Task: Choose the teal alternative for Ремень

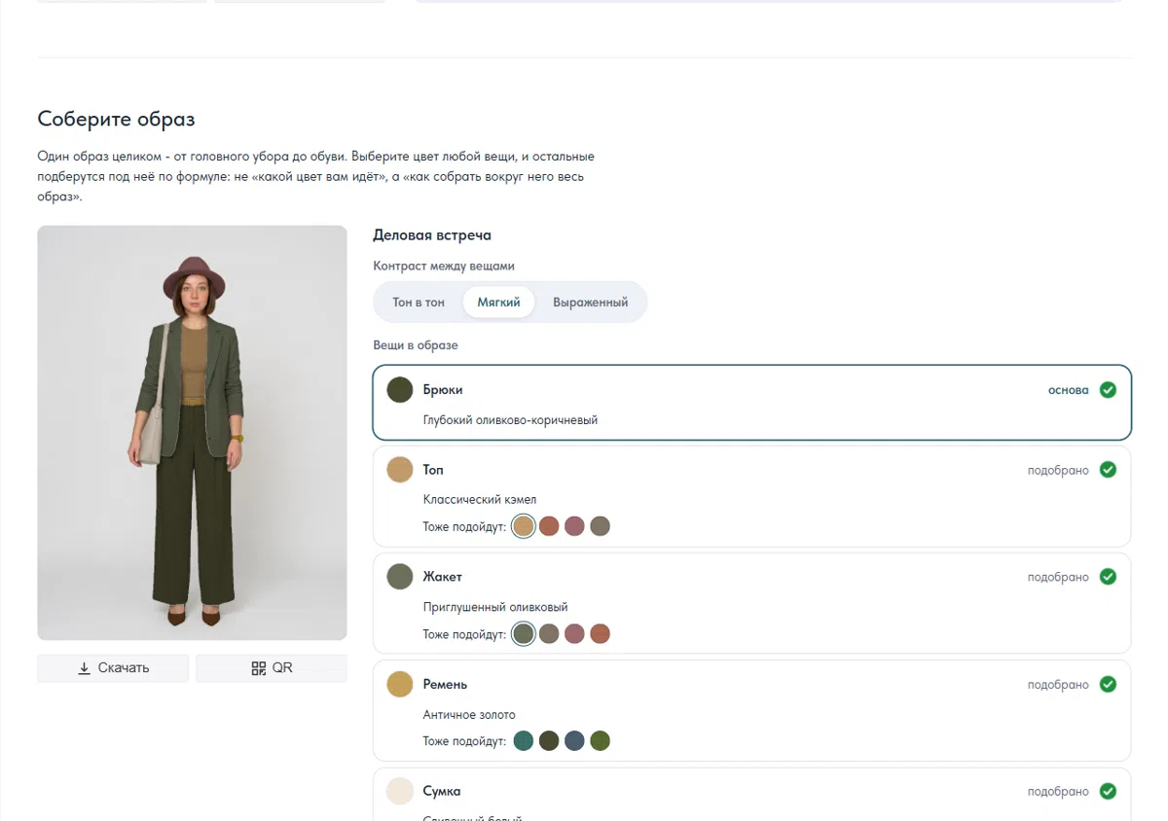Action: pos(524,741)
